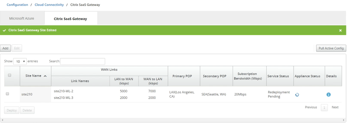Click the Edit button
Screen dimensions: 348x137
pyautogui.click(x=17, y=48)
